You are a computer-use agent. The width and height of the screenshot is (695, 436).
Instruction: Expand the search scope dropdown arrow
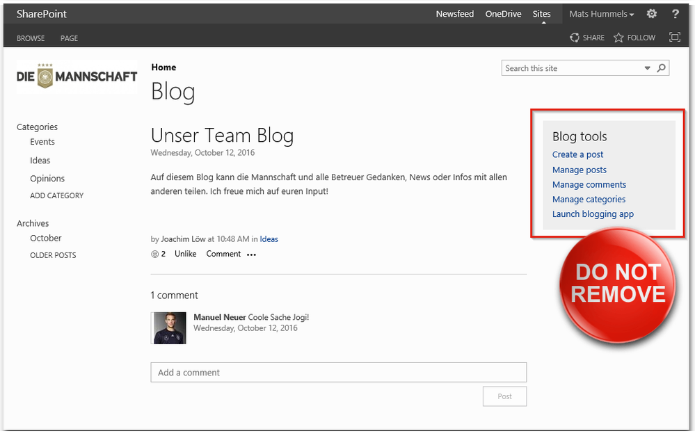coord(647,68)
